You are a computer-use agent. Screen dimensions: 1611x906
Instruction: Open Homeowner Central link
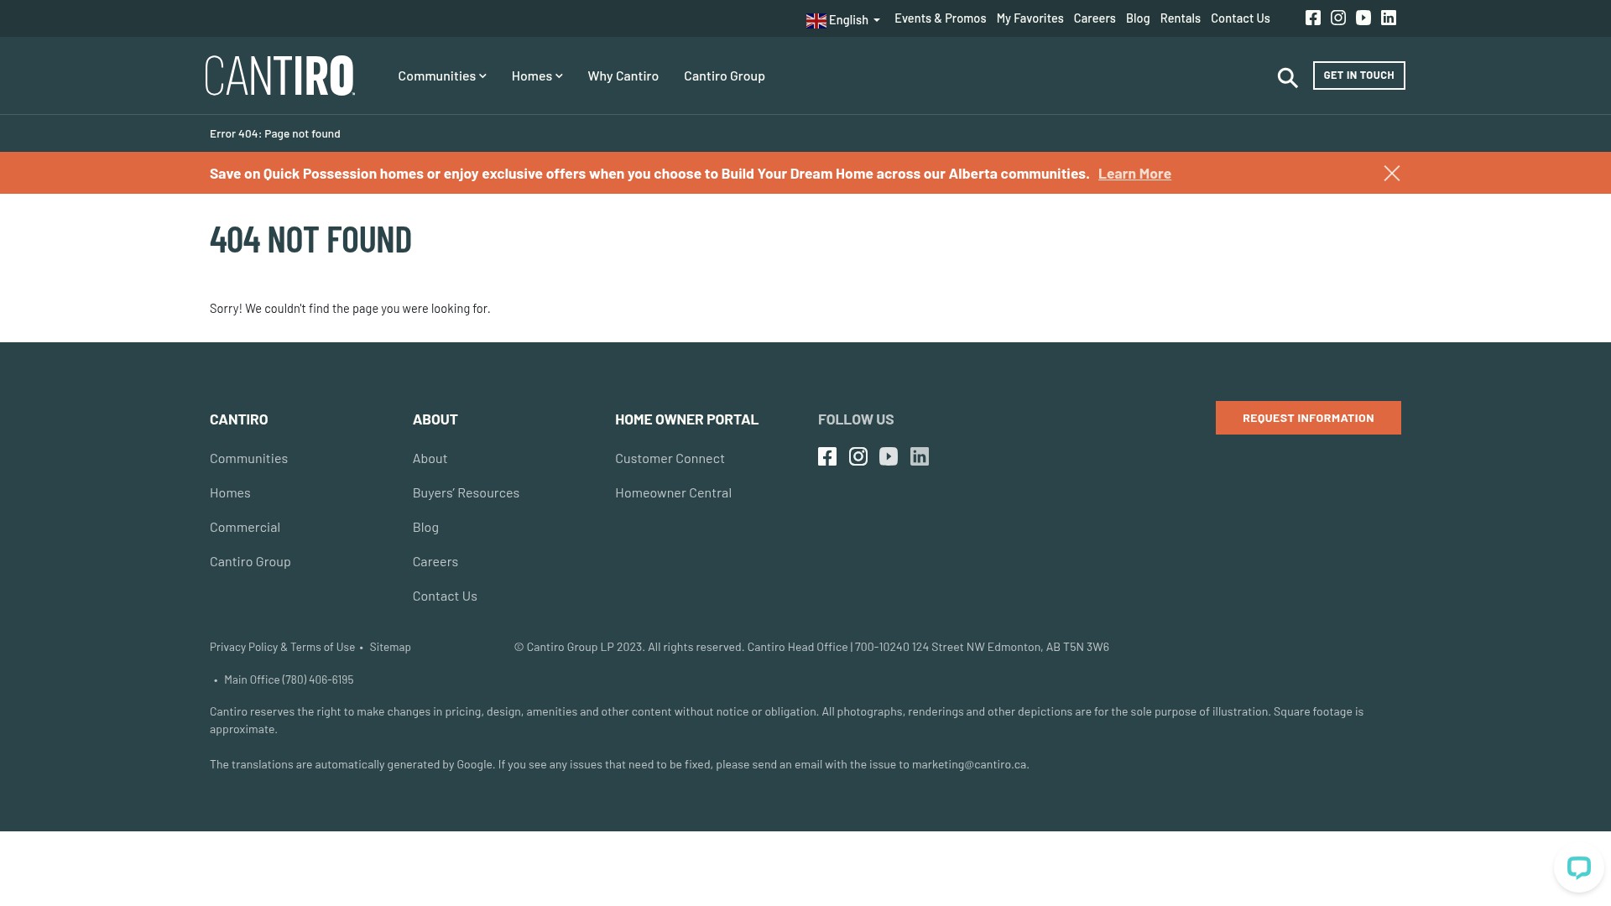pos(673,492)
